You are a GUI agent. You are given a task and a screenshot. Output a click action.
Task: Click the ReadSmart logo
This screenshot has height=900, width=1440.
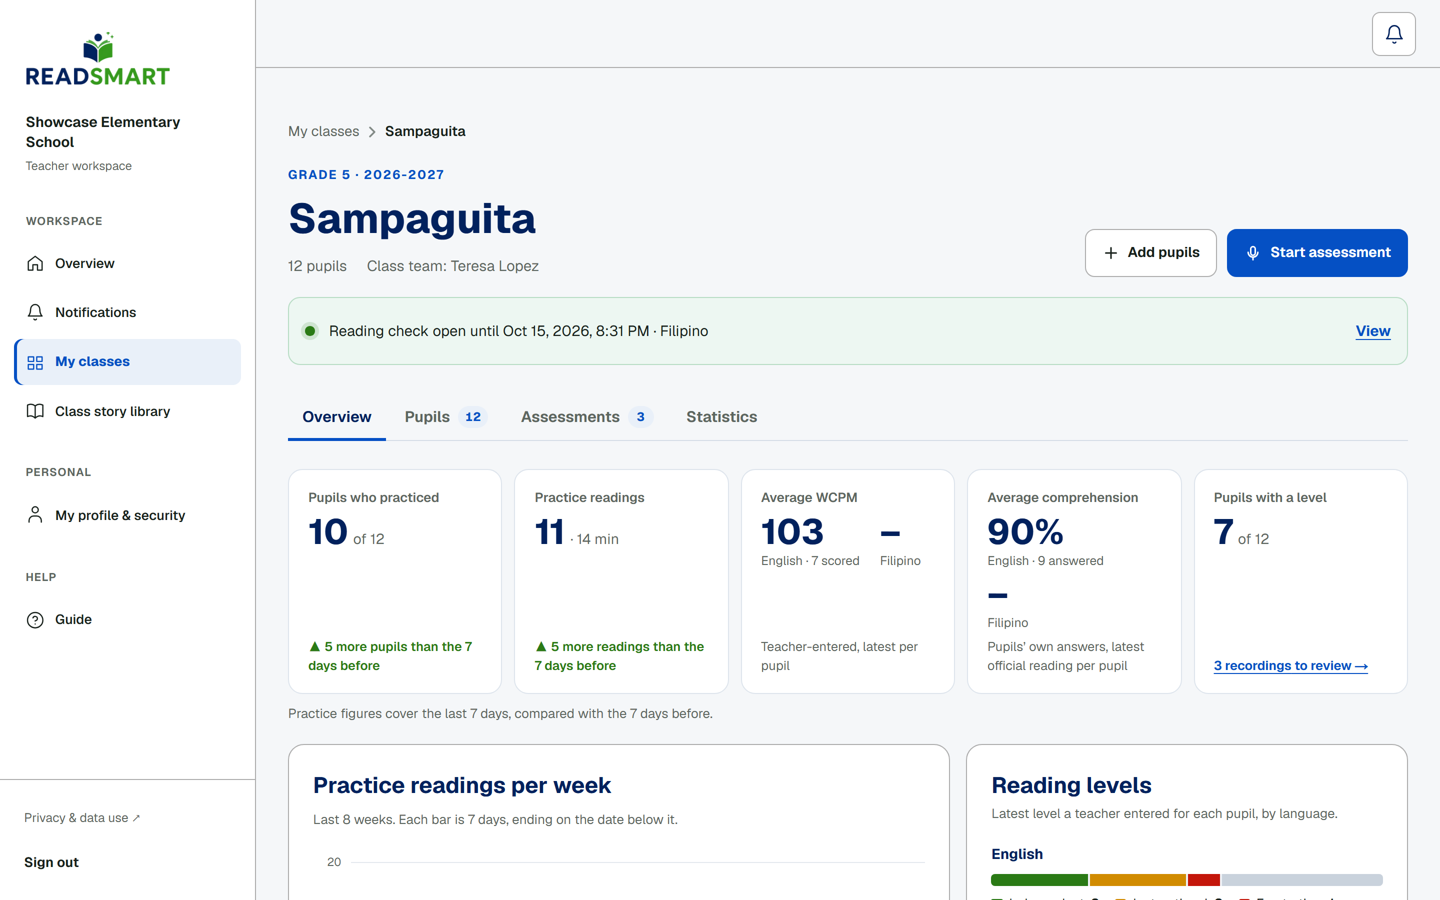tap(97, 59)
